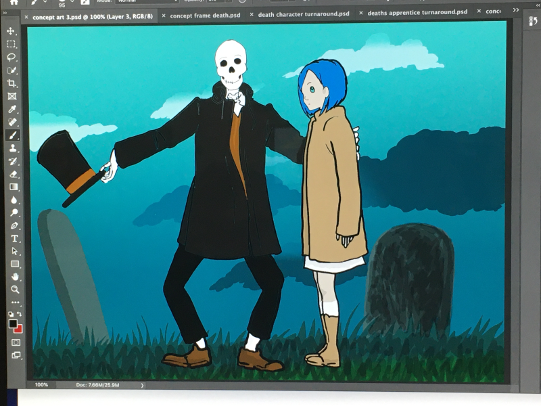Select the Move tool
This screenshot has width=541, height=406.
coord(11,31)
